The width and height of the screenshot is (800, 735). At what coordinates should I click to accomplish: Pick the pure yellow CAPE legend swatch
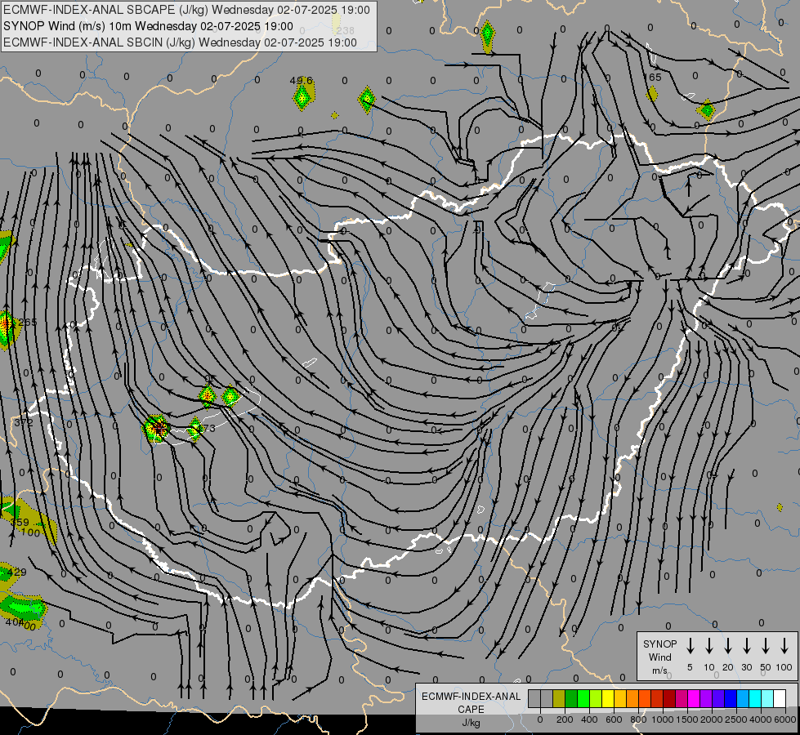(608, 698)
